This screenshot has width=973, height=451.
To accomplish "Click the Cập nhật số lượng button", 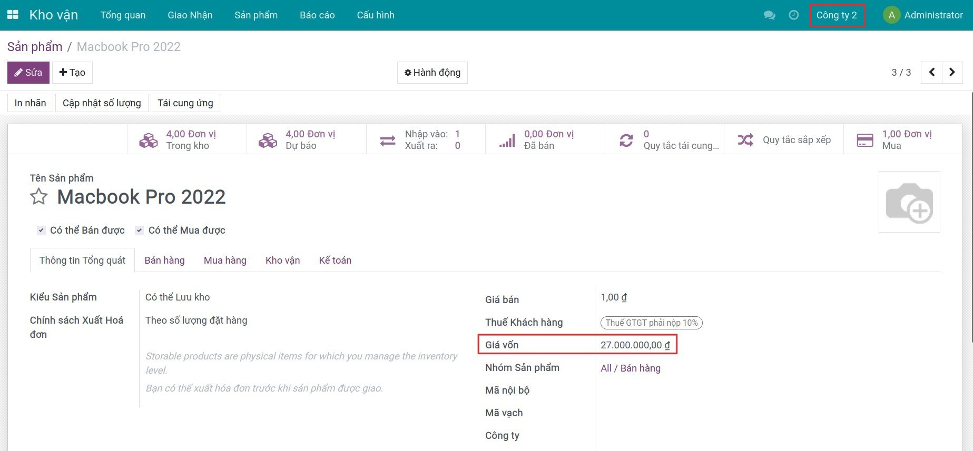I will click(x=102, y=103).
